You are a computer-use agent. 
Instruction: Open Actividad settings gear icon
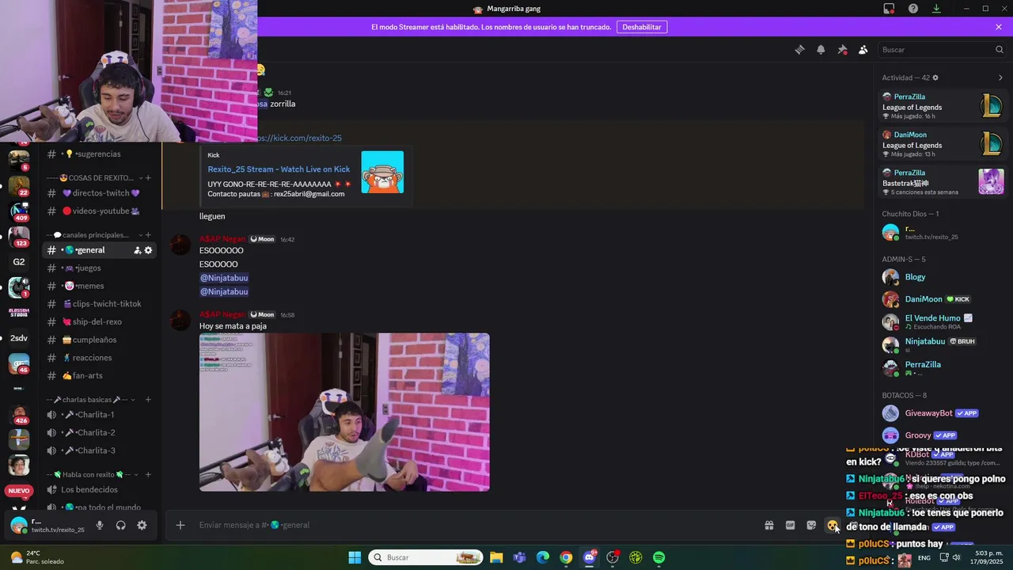tap(935, 78)
